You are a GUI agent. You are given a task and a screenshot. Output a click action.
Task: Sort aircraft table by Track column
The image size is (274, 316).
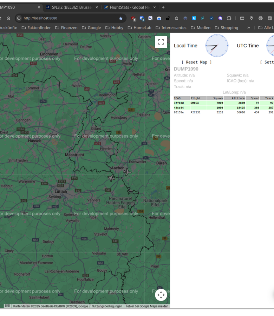click(x=267, y=98)
